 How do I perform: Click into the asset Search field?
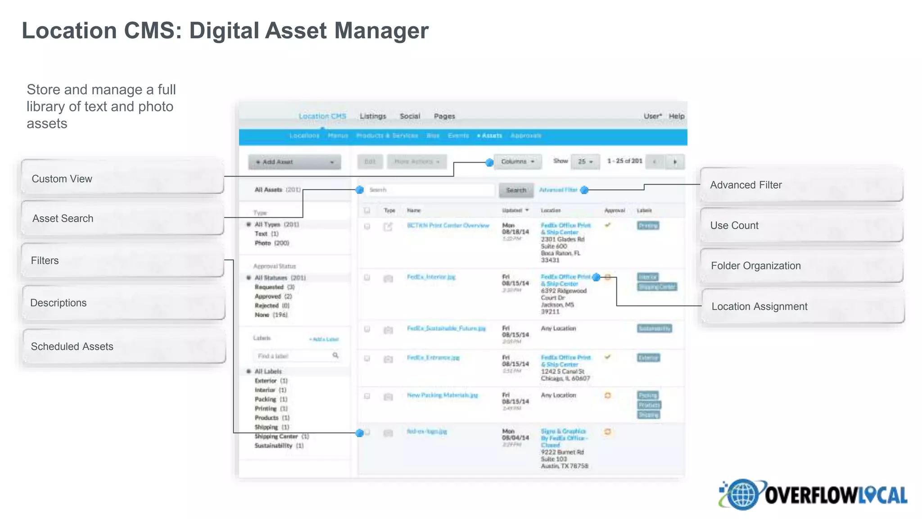[x=429, y=190]
